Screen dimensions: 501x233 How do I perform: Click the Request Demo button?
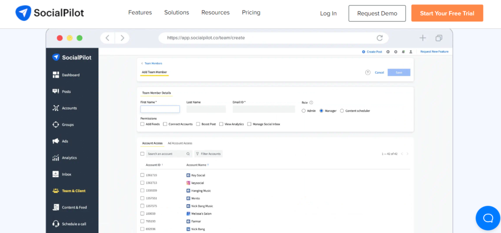[377, 13]
